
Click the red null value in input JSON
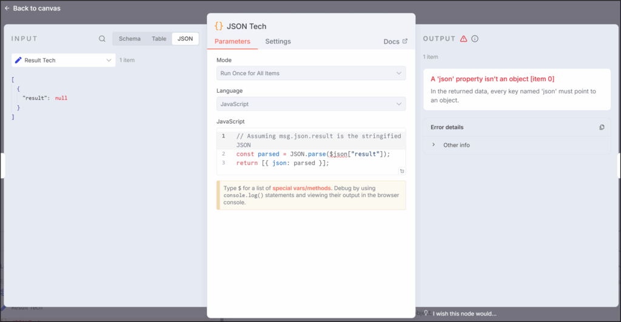coord(61,98)
